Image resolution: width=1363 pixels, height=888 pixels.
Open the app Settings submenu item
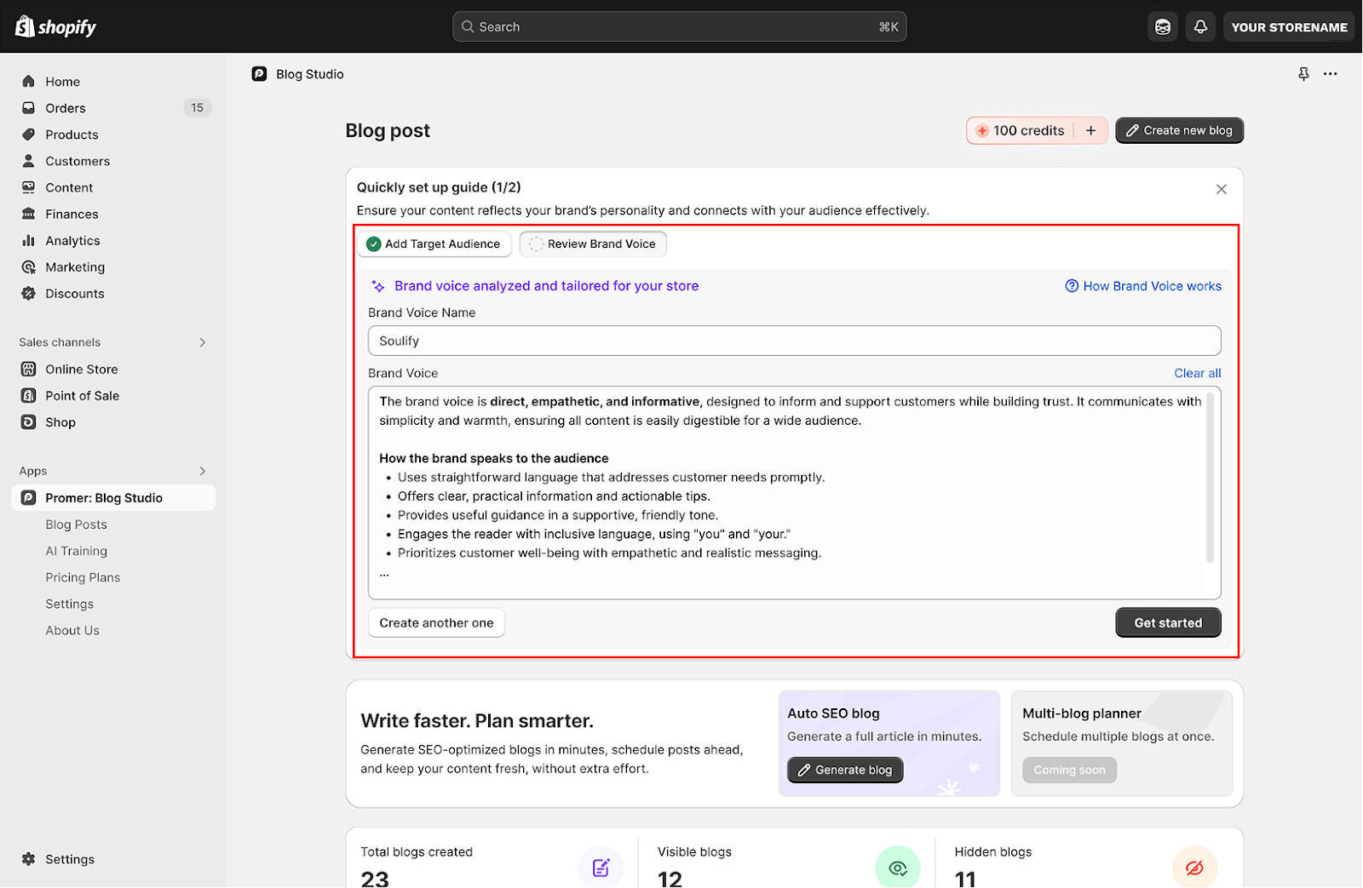[70, 604]
